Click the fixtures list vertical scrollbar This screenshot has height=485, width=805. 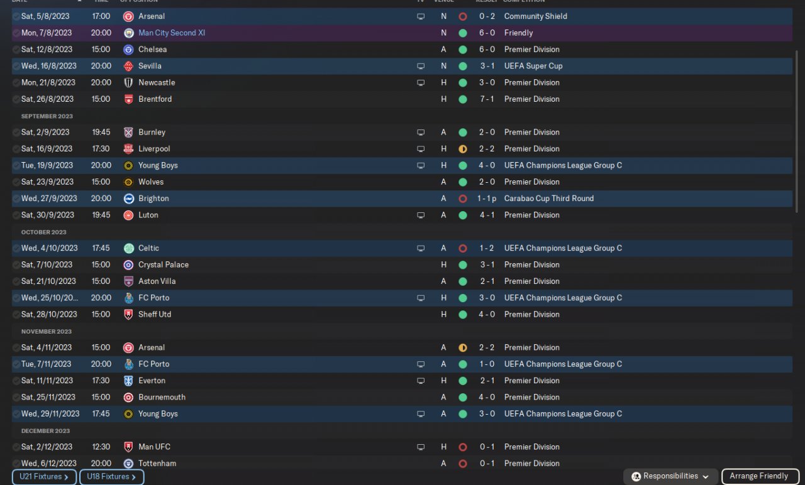pyautogui.click(x=797, y=126)
